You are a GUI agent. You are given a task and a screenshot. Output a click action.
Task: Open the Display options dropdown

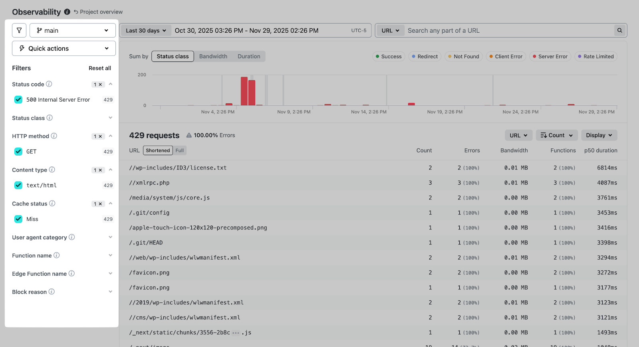[x=599, y=135]
